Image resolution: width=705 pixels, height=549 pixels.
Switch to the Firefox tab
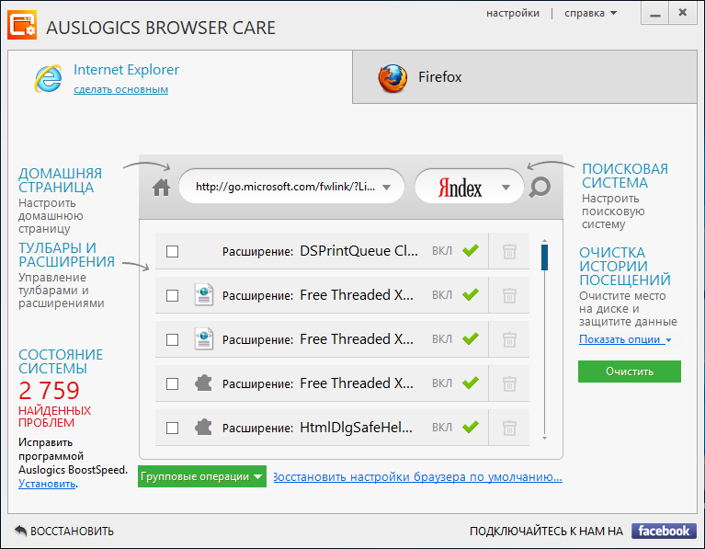pos(525,77)
